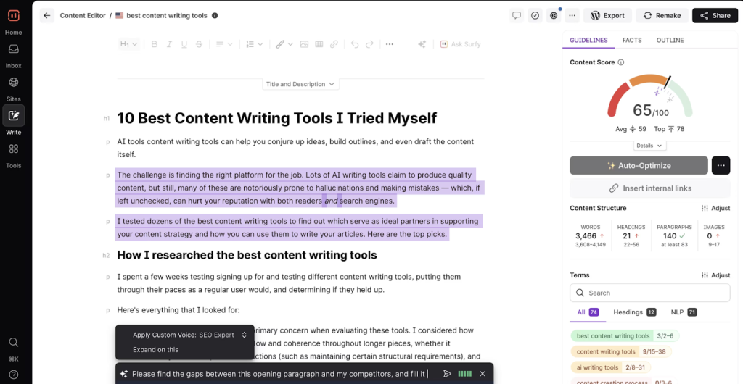The height and width of the screenshot is (384, 743).
Task: Click the content writing tools term chip
Action: (621, 351)
